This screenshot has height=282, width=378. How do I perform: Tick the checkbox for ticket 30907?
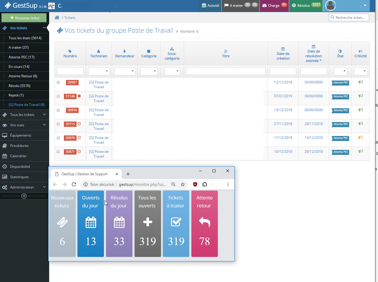pos(58,82)
